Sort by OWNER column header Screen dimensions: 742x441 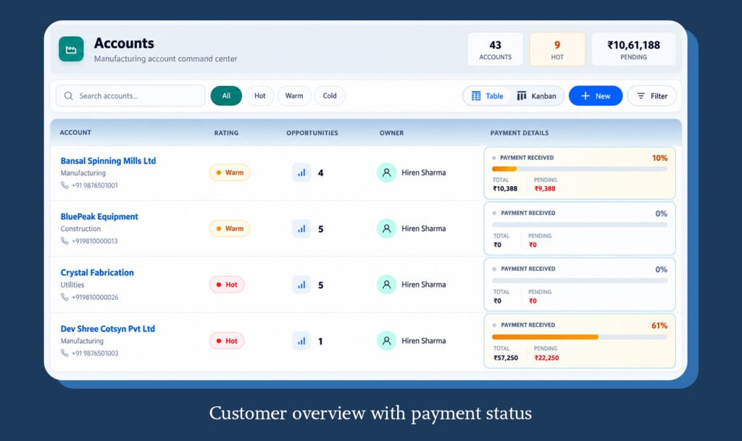pyautogui.click(x=391, y=133)
